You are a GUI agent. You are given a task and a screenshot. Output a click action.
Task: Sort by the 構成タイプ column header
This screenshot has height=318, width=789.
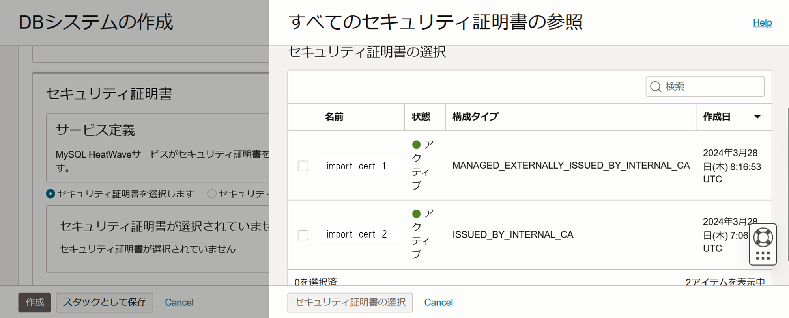tap(475, 117)
